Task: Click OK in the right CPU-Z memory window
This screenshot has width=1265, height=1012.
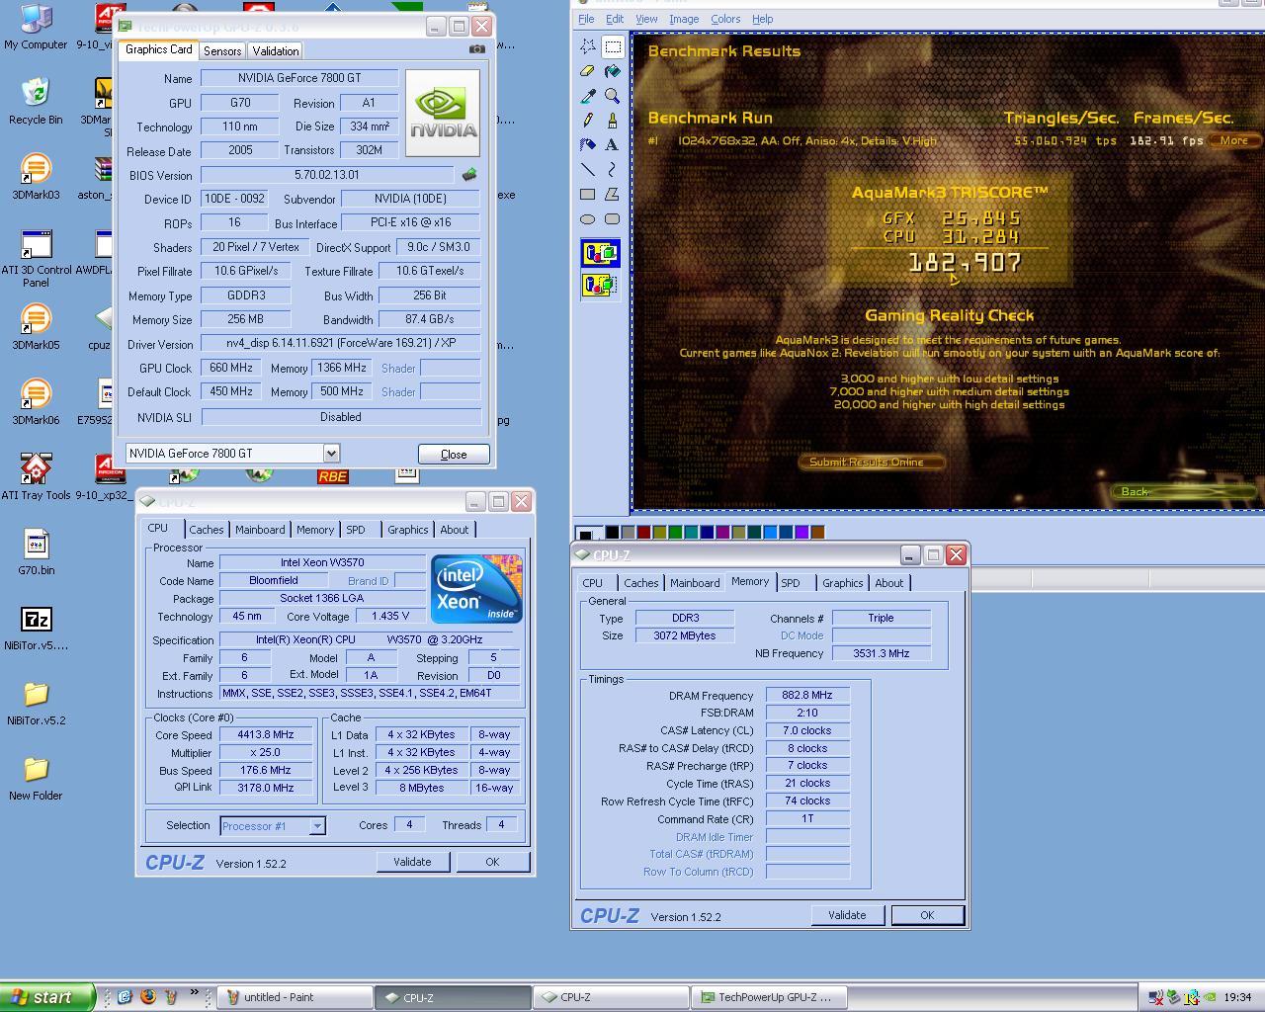Action: tap(927, 915)
